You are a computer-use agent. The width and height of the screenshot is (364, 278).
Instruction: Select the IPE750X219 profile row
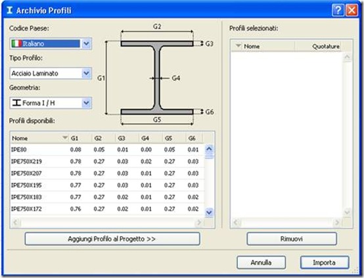107,162
